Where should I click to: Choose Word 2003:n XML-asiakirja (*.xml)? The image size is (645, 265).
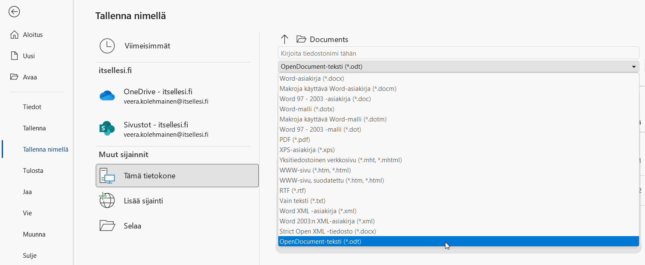(459, 221)
